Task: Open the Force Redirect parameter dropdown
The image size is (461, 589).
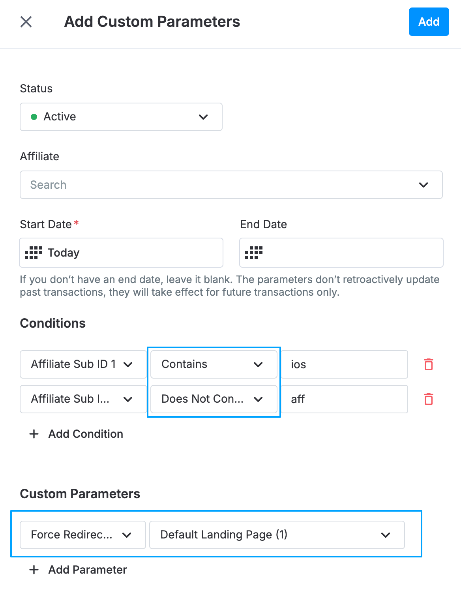Action: 83,535
